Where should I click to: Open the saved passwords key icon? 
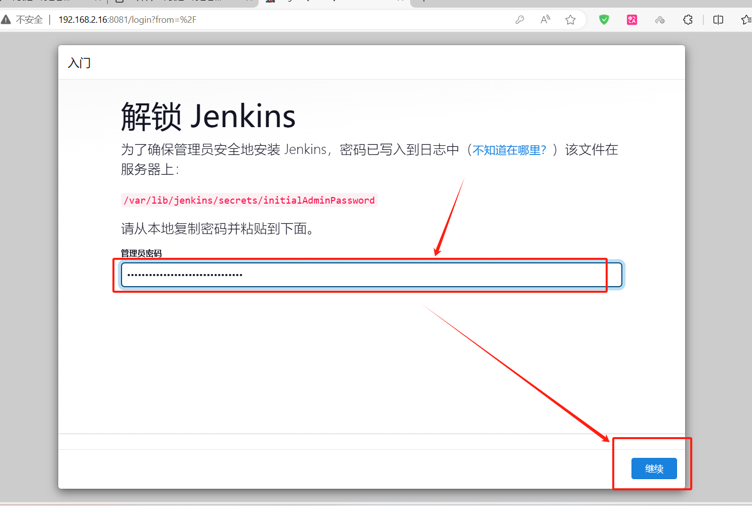click(520, 20)
